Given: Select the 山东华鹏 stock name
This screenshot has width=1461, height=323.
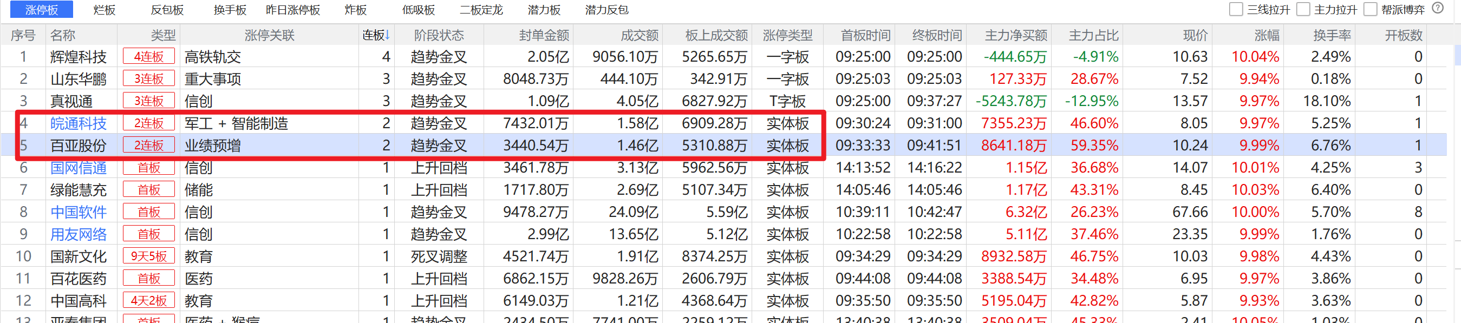Looking at the screenshot, I should click(x=79, y=79).
